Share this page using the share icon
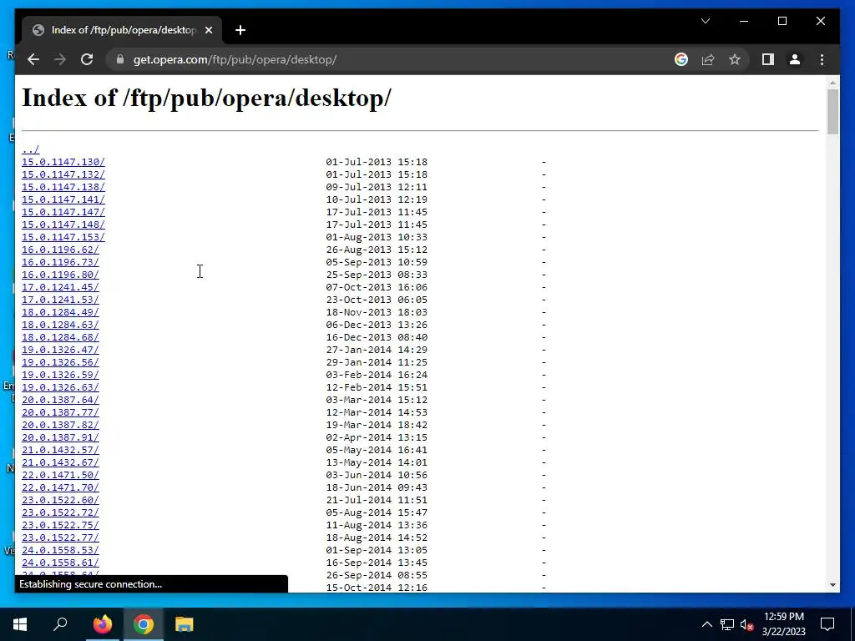The image size is (855, 641). tap(708, 59)
